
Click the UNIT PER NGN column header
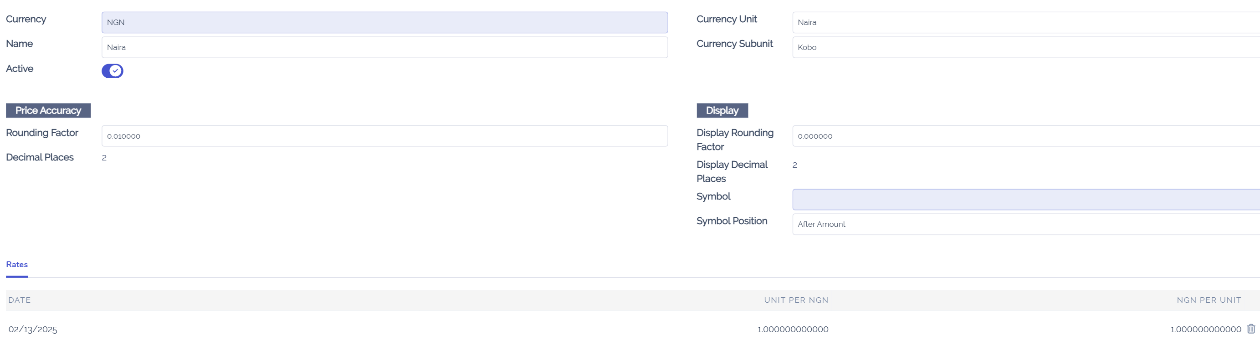tap(796, 300)
